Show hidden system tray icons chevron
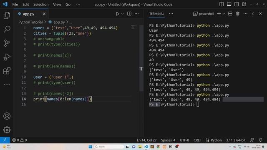The height and width of the screenshot is (150, 267). 230,147
